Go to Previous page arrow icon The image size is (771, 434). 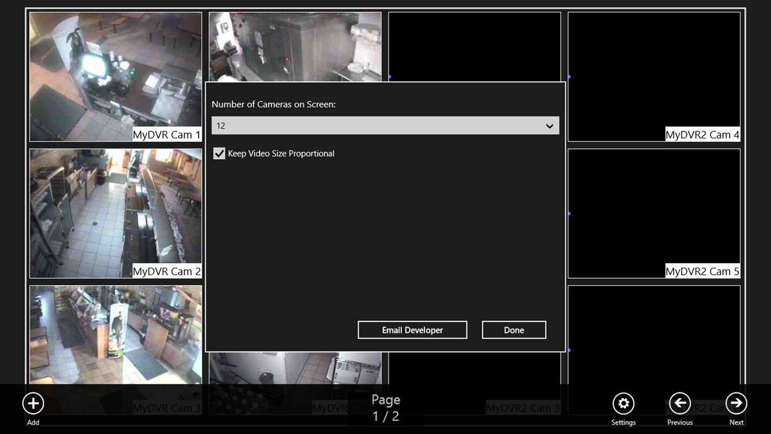click(x=680, y=403)
